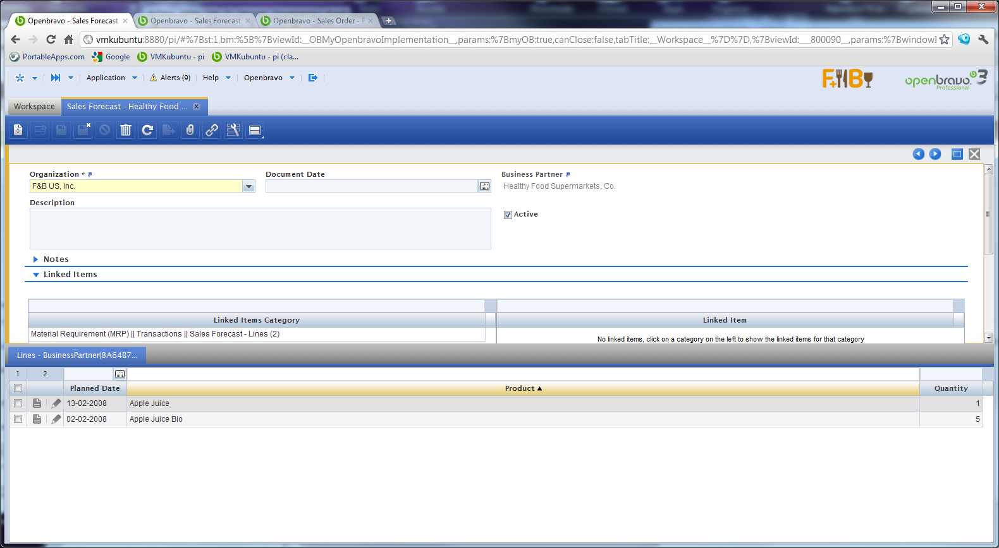Select the Material Requirement (MRP) linked category row
Viewport: 999px width, 548px height.
[x=257, y=334]
